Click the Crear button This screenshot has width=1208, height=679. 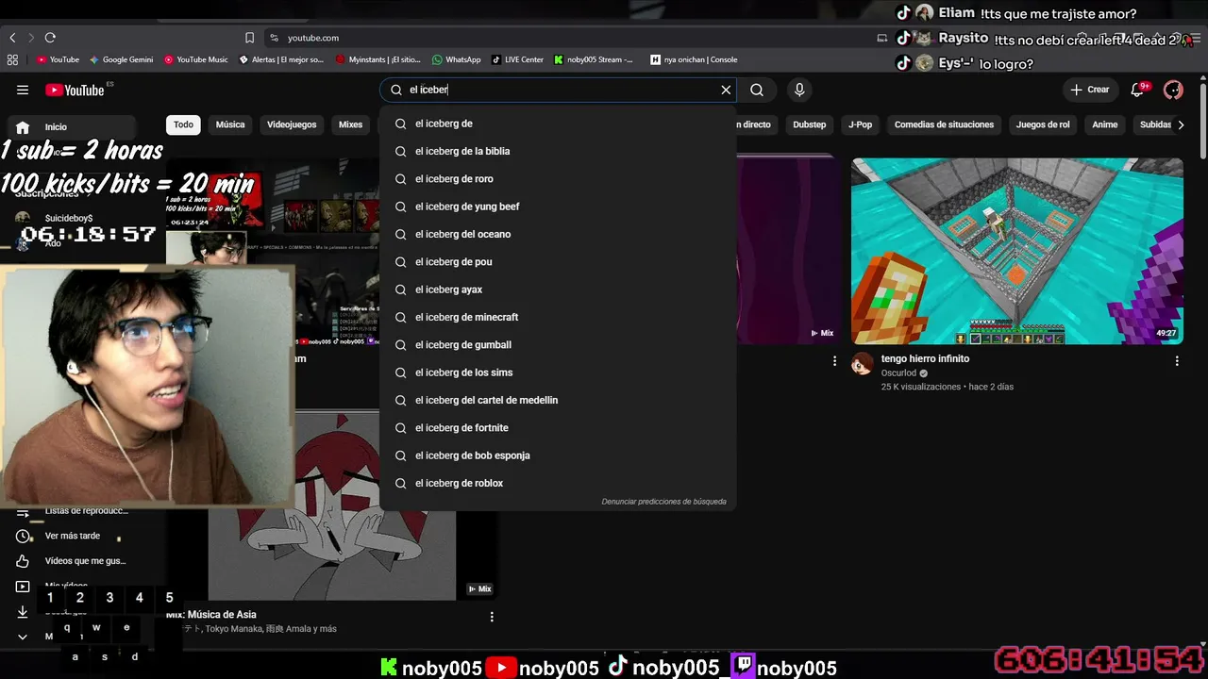(1090, 90)
